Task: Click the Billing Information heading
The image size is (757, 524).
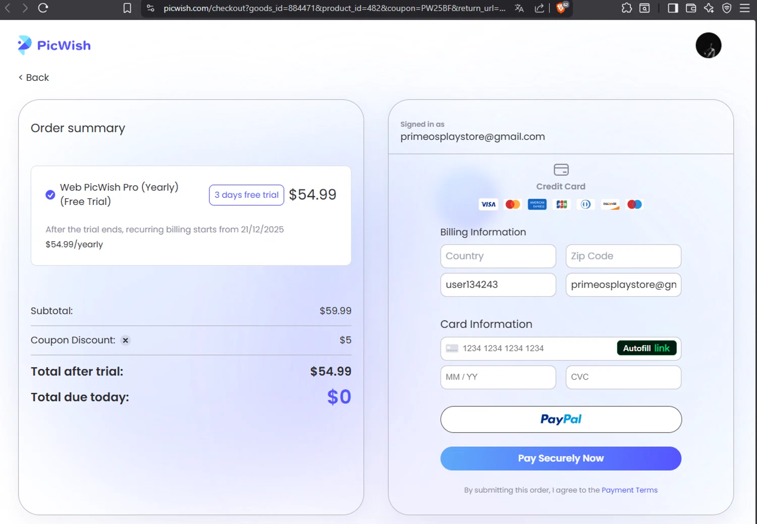Action: [483, 232]
